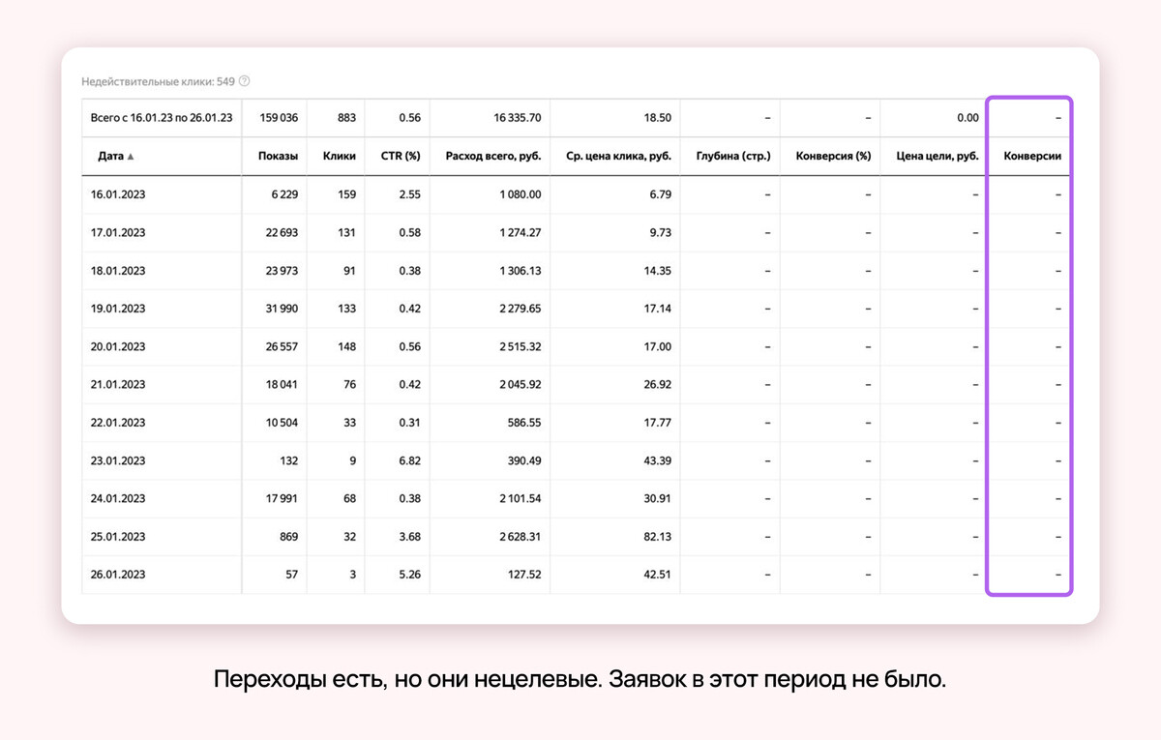
Task: Select impressions value 17 991
Action: coord(282,498)
